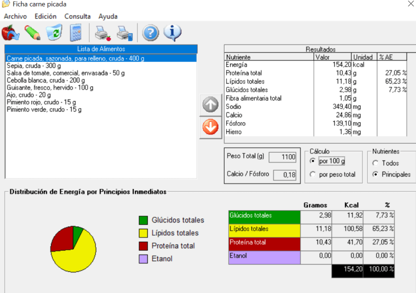This screenshot has width=416, height=293.
Task: Click the info speech bubble icon
Action: pos(172,33)
